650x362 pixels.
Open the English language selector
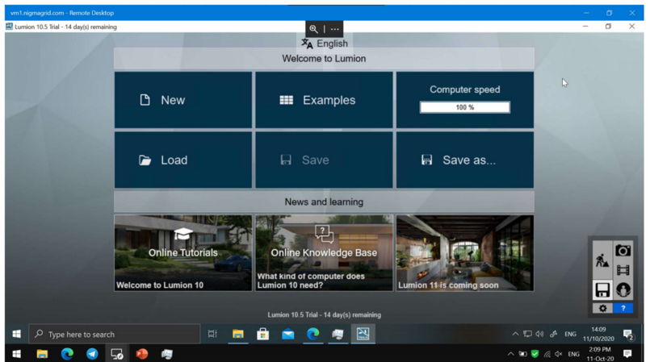click(324, 44)
